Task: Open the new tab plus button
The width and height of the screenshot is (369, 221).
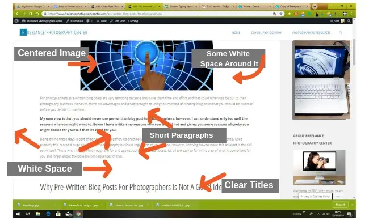Action: point(315,7)
